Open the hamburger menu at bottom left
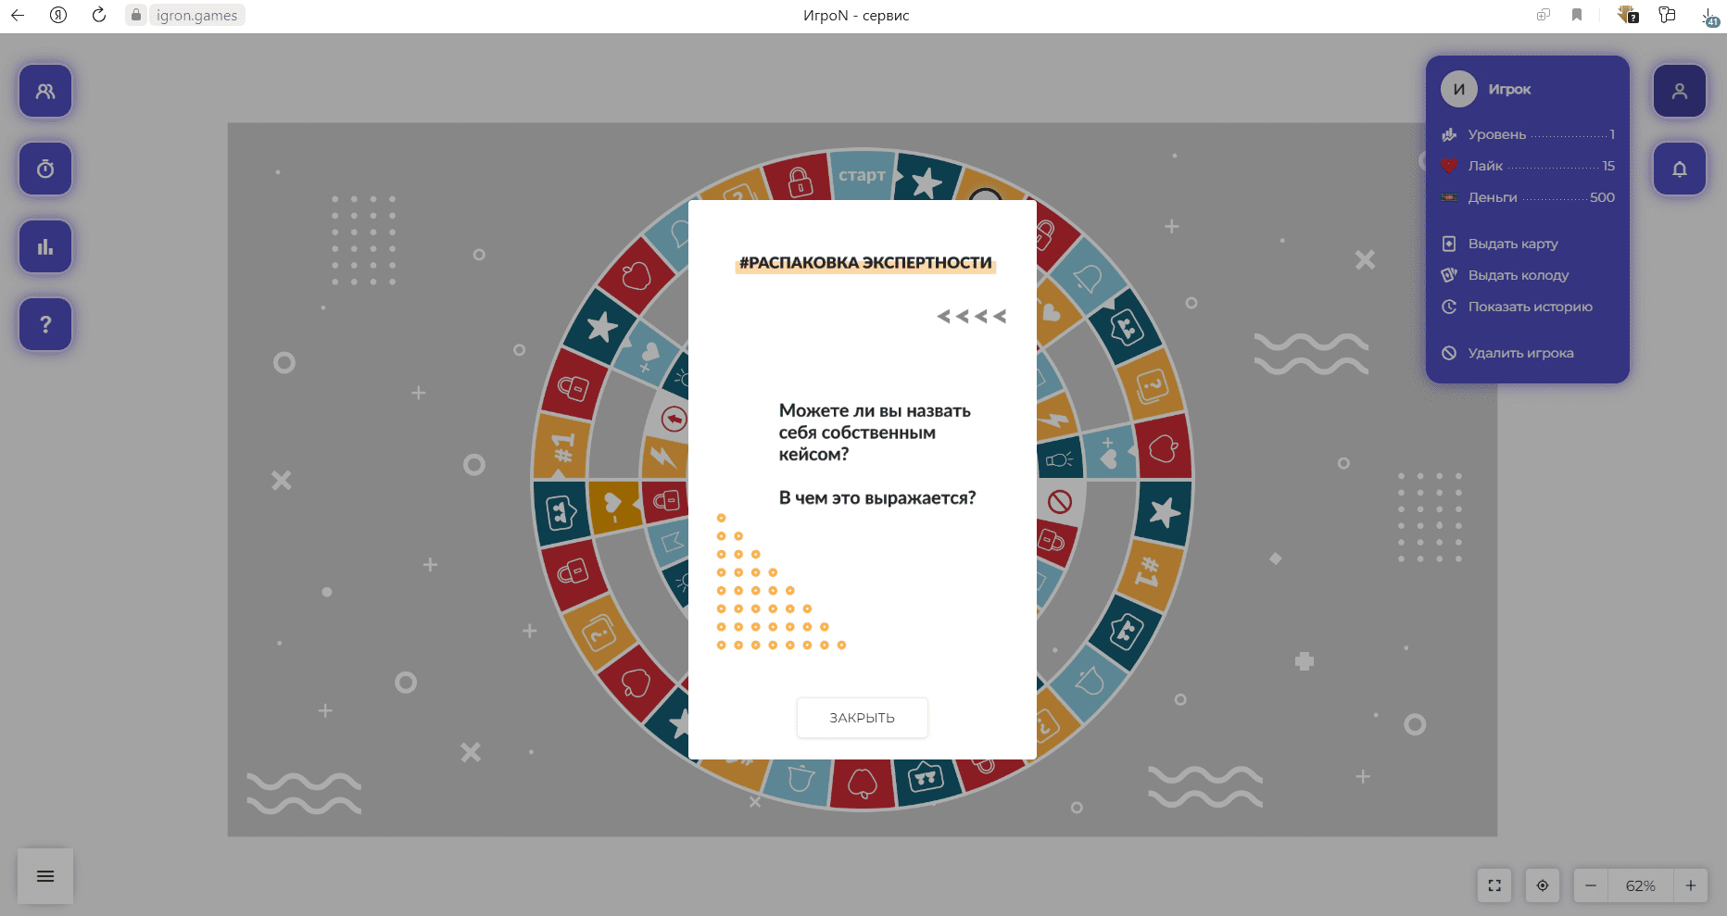This screenshot has width=1727, height=916. [x=45, y=876]
